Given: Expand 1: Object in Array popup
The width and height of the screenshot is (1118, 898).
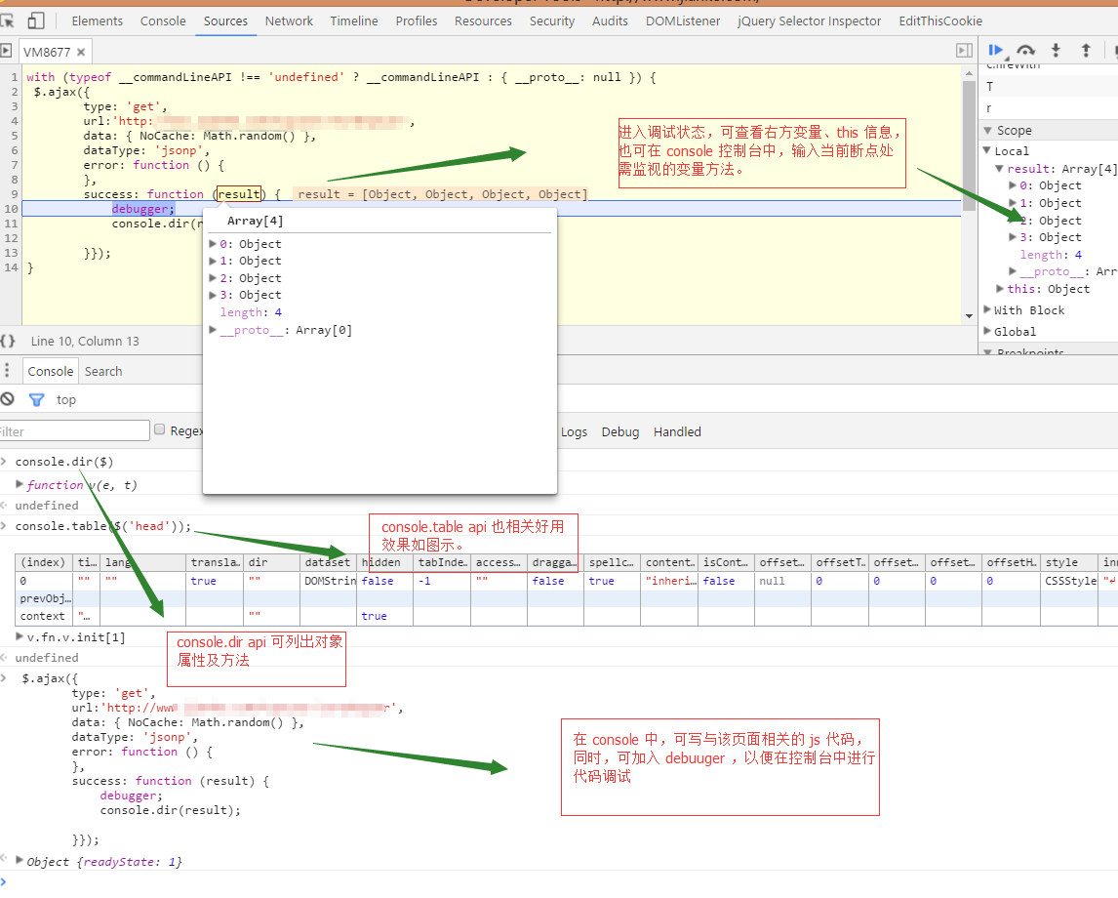Looking at the screenshot, I should [213, 261].
